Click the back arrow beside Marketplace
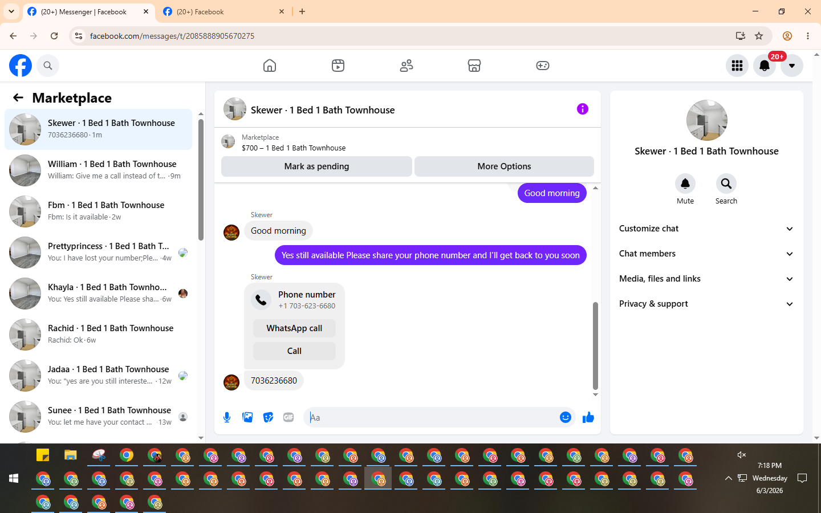This screenshot has height=513, width=821. 18,97
